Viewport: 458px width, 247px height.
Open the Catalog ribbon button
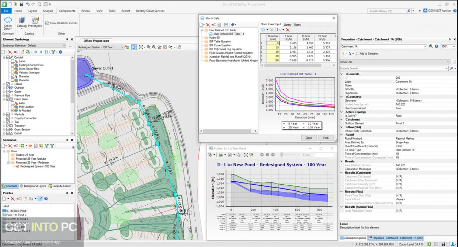21,22
